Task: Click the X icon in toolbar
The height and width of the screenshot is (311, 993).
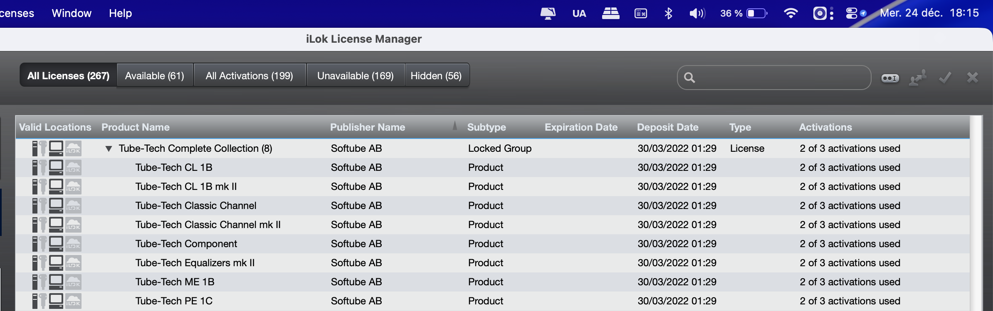Action: pos(972,78)
